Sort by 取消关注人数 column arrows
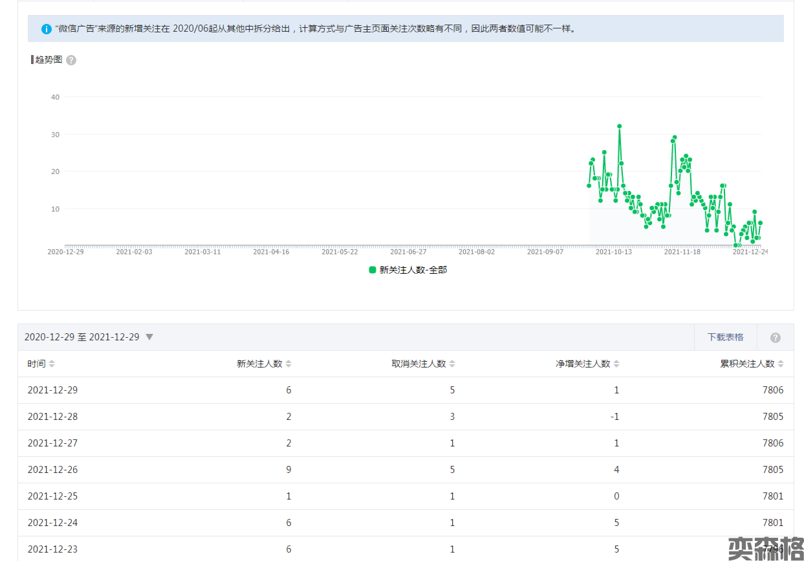 pos(452,364)
